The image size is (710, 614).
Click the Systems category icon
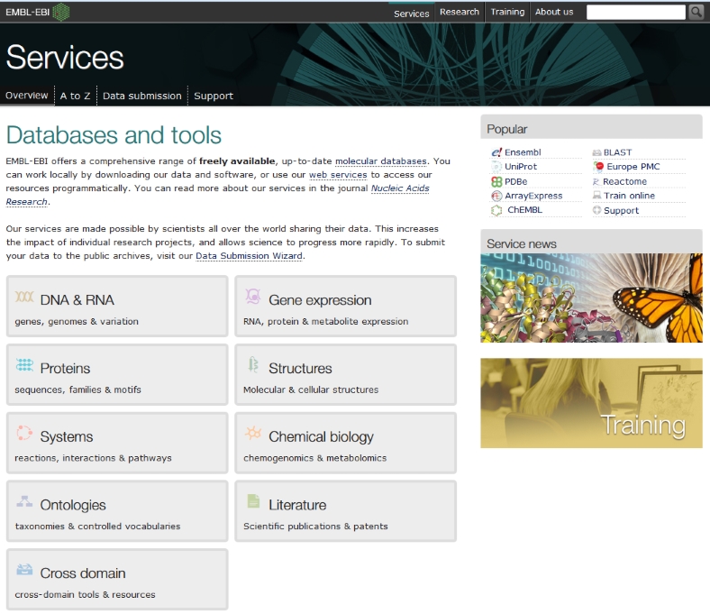(x=24, y=435)
